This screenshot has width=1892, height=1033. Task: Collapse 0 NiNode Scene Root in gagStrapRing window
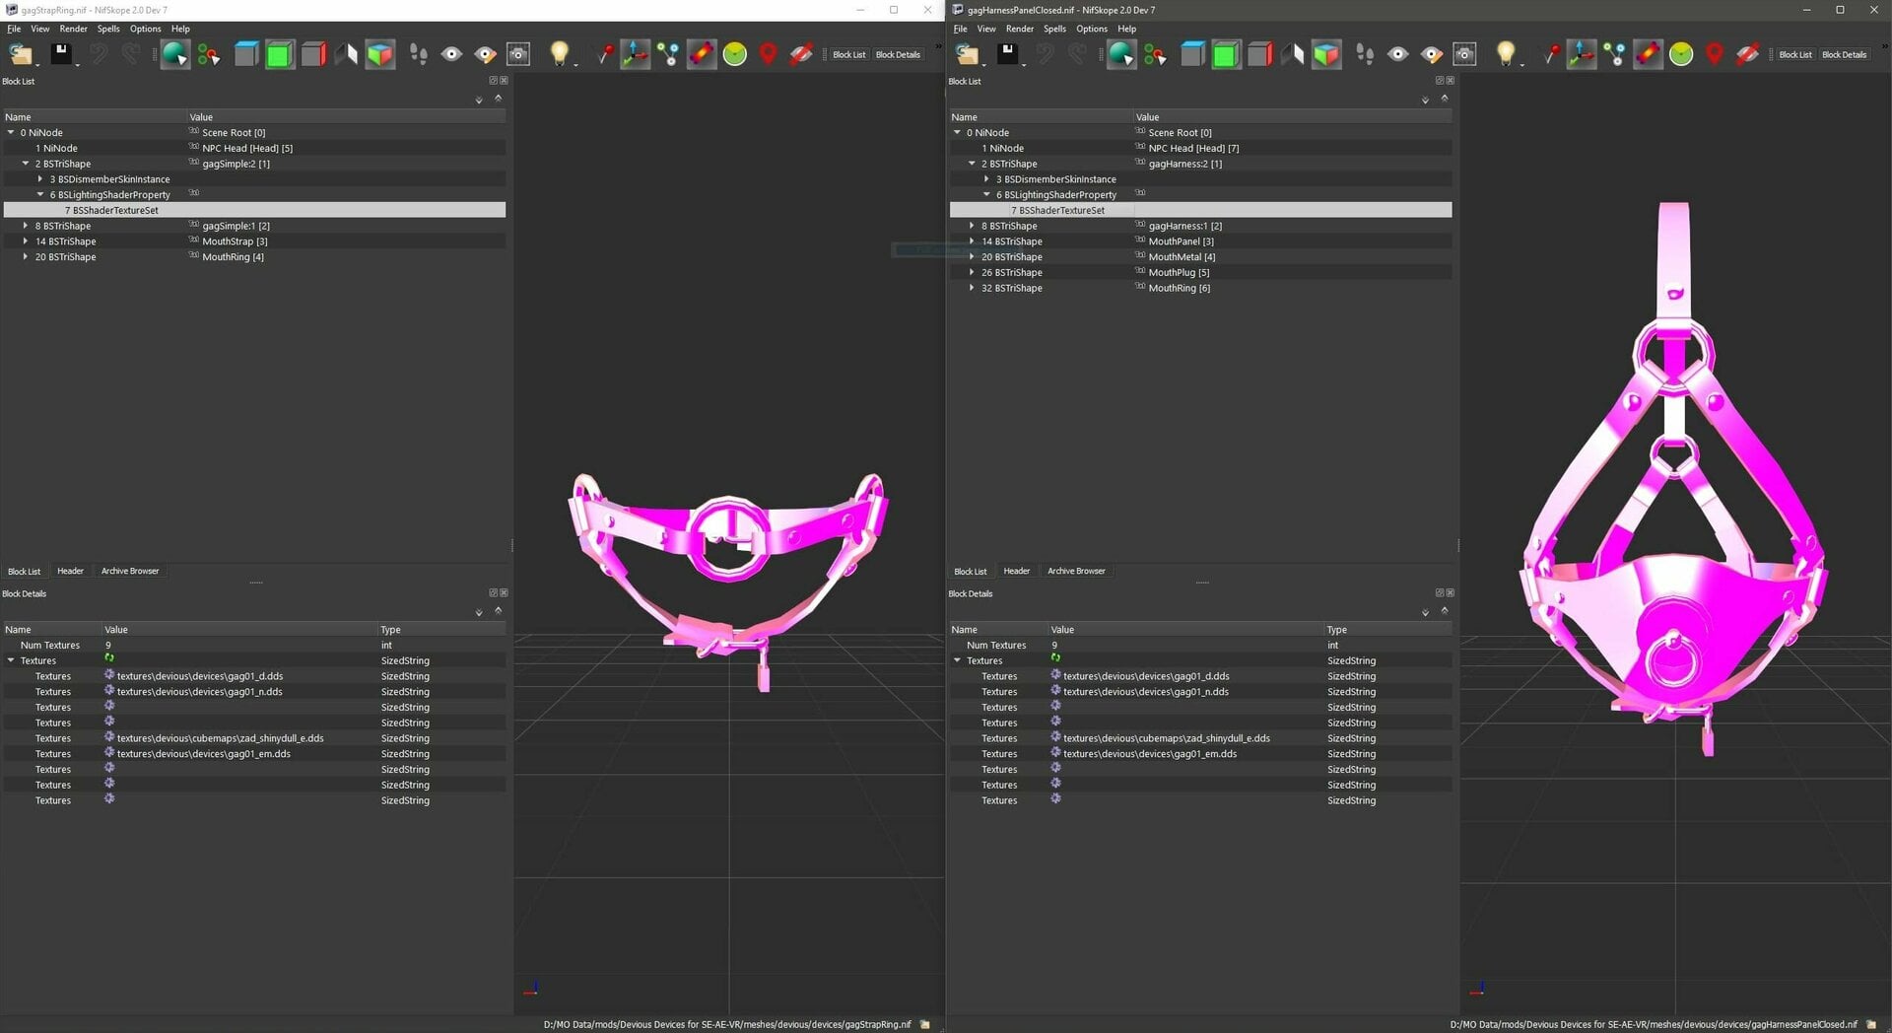tap(11, 132)
